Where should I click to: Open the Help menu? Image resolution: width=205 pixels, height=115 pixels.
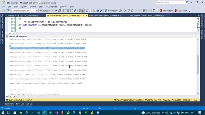pos(72,7)
